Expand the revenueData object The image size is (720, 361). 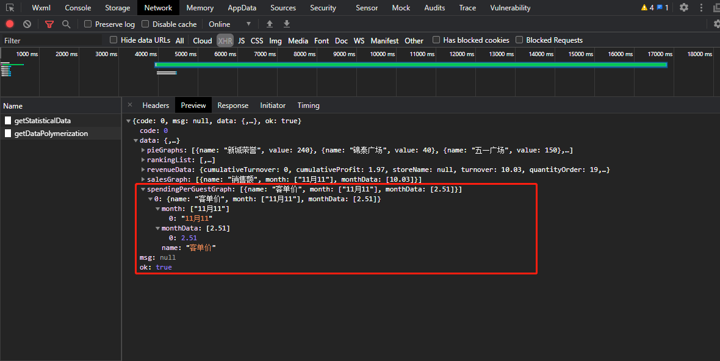pos(143,170)
